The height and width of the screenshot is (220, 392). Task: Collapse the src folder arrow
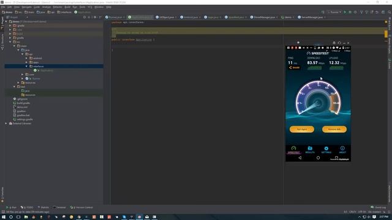point(10,42)
